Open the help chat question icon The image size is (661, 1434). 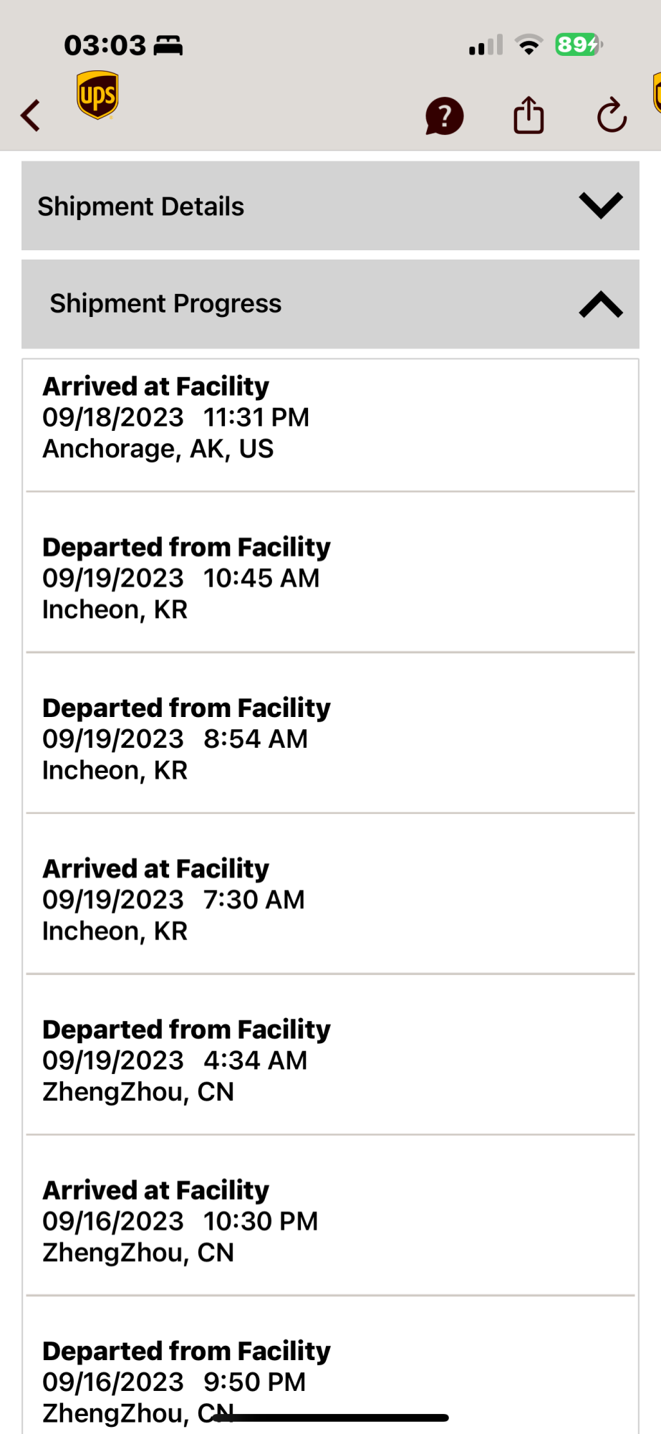(x=444, y=116)
